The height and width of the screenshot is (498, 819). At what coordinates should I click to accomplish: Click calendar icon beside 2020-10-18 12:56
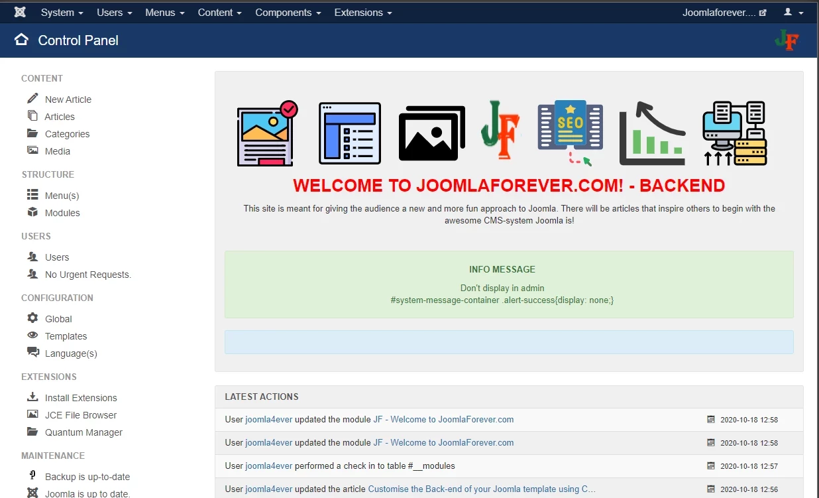pos(711,489)
